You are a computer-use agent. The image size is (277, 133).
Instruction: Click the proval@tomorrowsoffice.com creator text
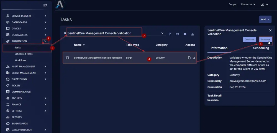[x=248, y=81]
